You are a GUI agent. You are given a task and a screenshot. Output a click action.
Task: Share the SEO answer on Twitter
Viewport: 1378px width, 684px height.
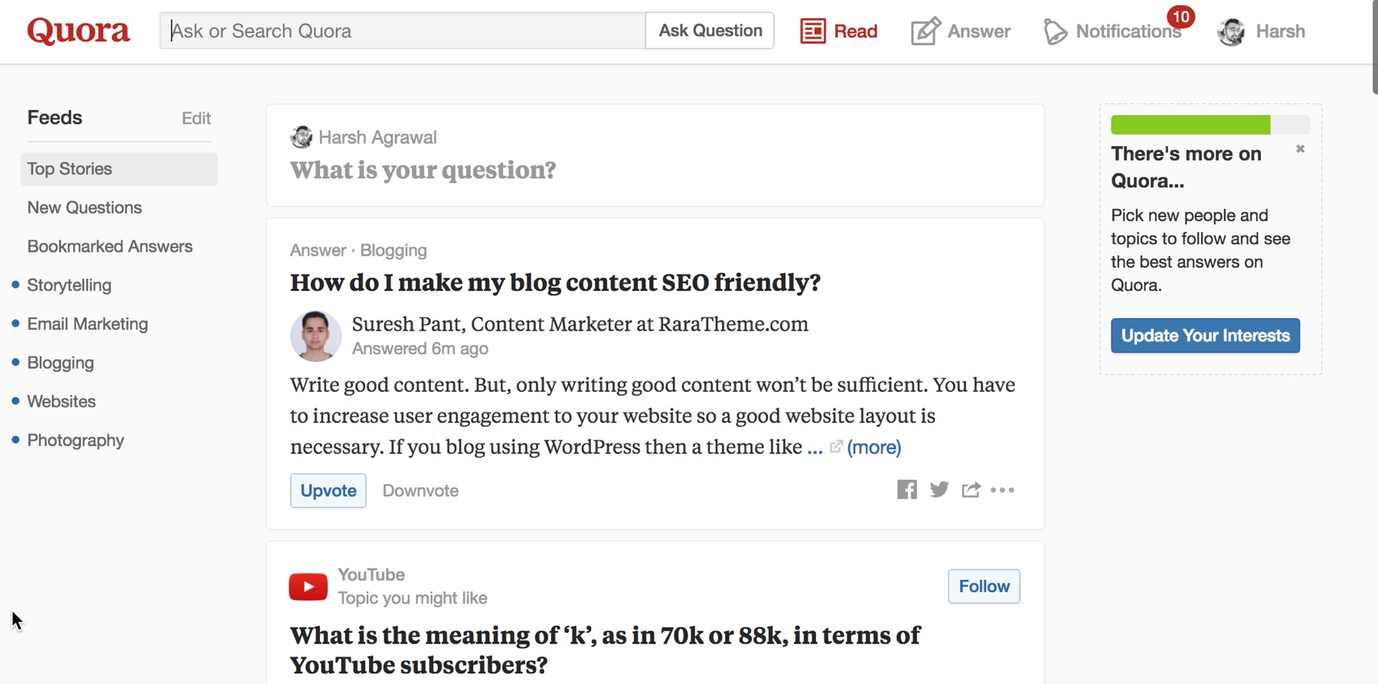[939, 490]
